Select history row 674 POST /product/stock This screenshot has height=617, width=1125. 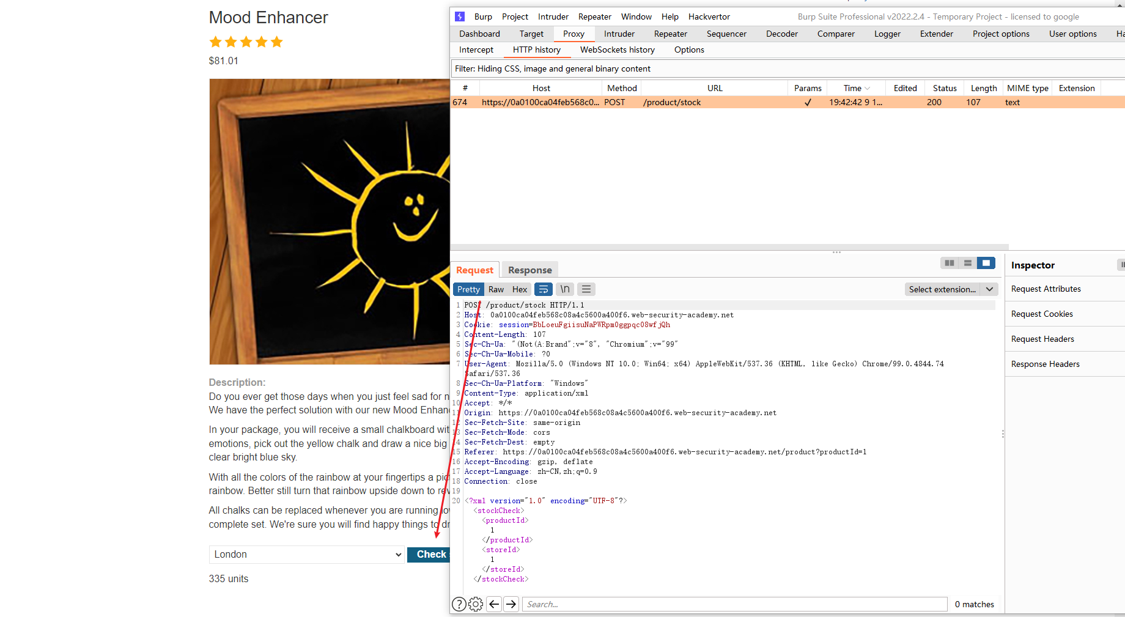[x=787, y=102]
